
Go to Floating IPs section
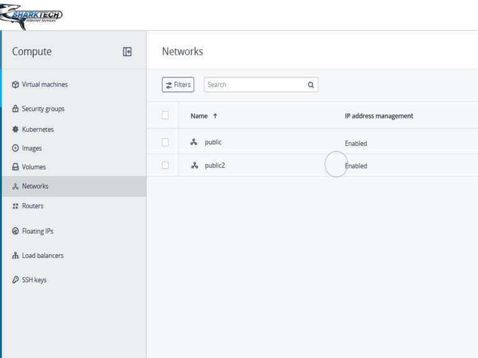37,231
